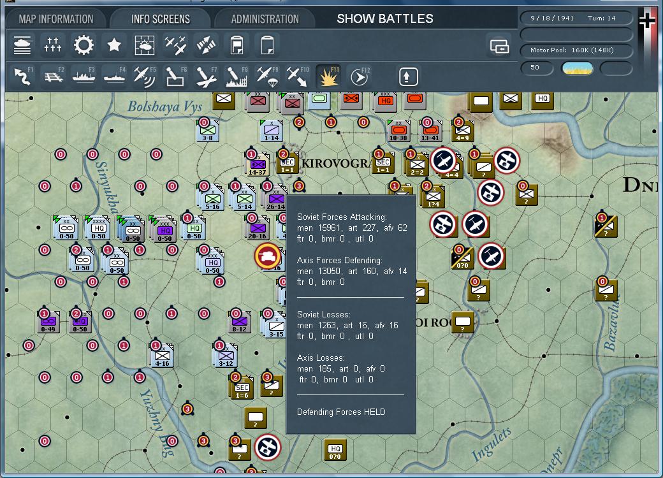Image resolution: width=663 pixels, height=478 pixels.
Task: Open the weather map overlay icon
Action: (x=144, y=45)
